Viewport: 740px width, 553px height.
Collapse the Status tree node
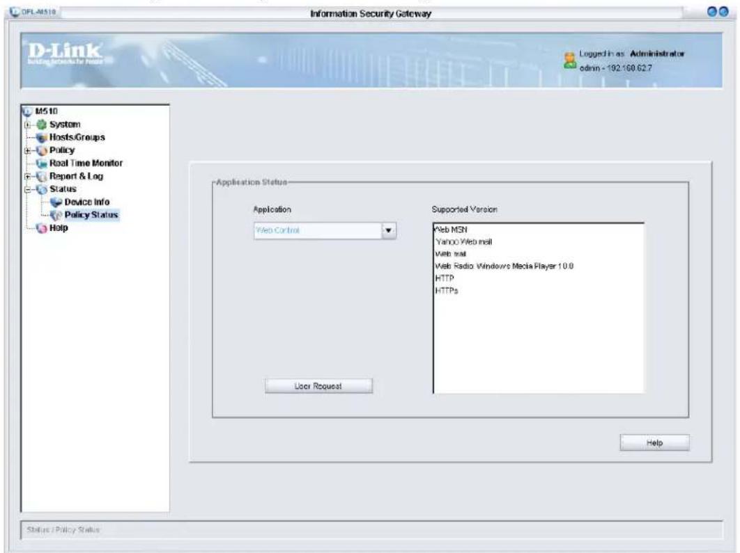click(x=27, y=189)
